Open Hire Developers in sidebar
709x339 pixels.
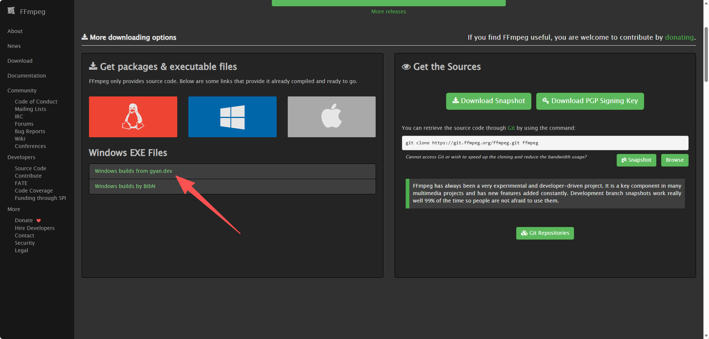pos(34,228)
